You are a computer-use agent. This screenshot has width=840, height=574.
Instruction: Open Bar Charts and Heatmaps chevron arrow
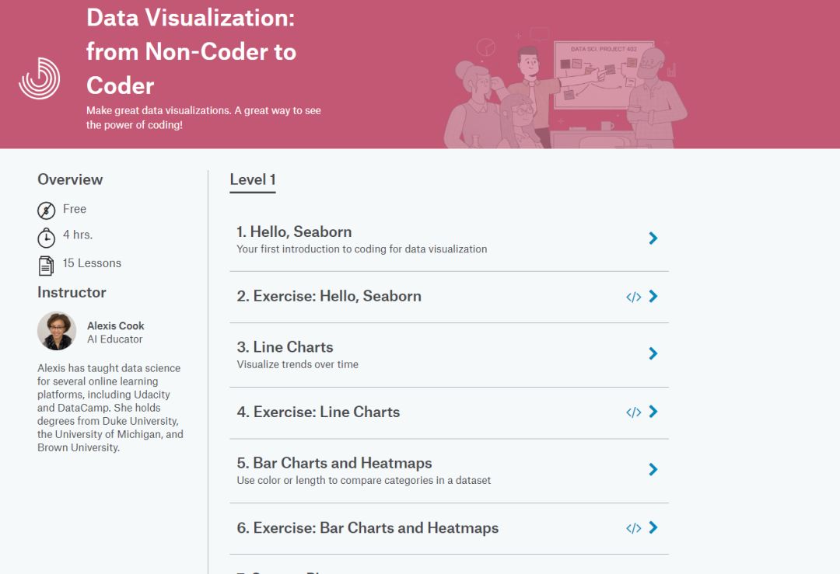653,470
